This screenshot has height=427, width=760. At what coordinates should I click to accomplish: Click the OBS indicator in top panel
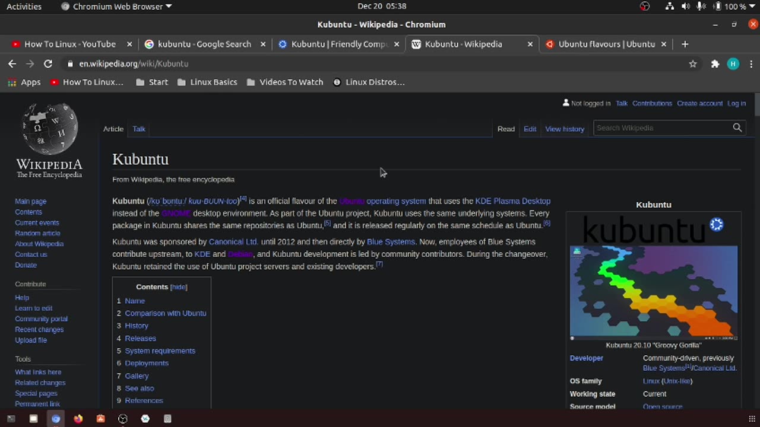click(645, 7)
